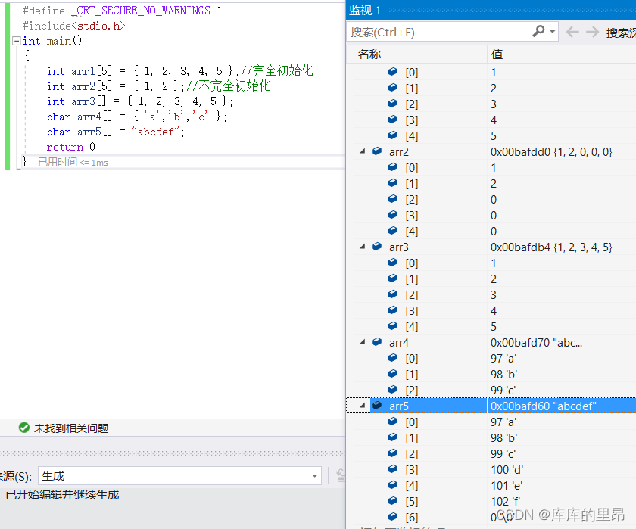Click the _CRT_SECURE_NO_WARNINGS define line
The image size is (636, 529).
pyautogui.click(x=123, y=11)
